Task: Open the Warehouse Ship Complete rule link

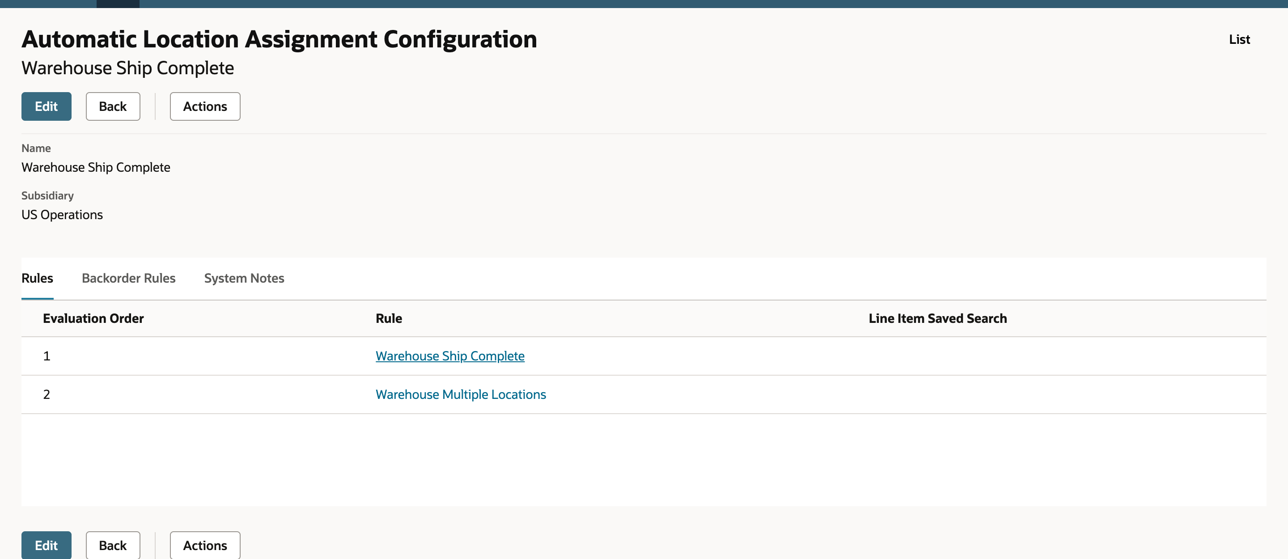Action: click(x=450, y=356)
